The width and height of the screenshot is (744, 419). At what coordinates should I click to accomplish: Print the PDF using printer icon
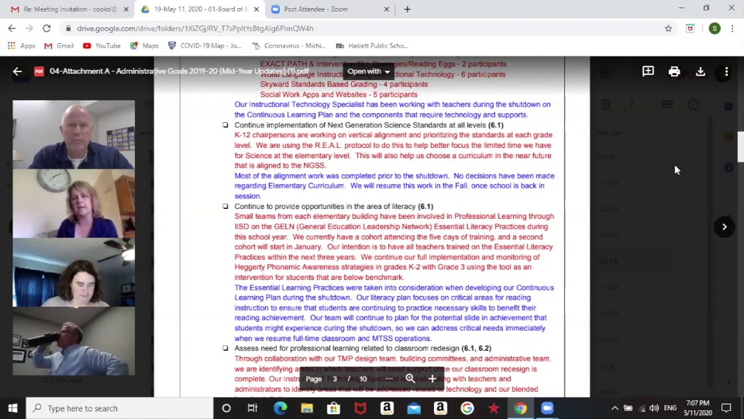(674, 72)
